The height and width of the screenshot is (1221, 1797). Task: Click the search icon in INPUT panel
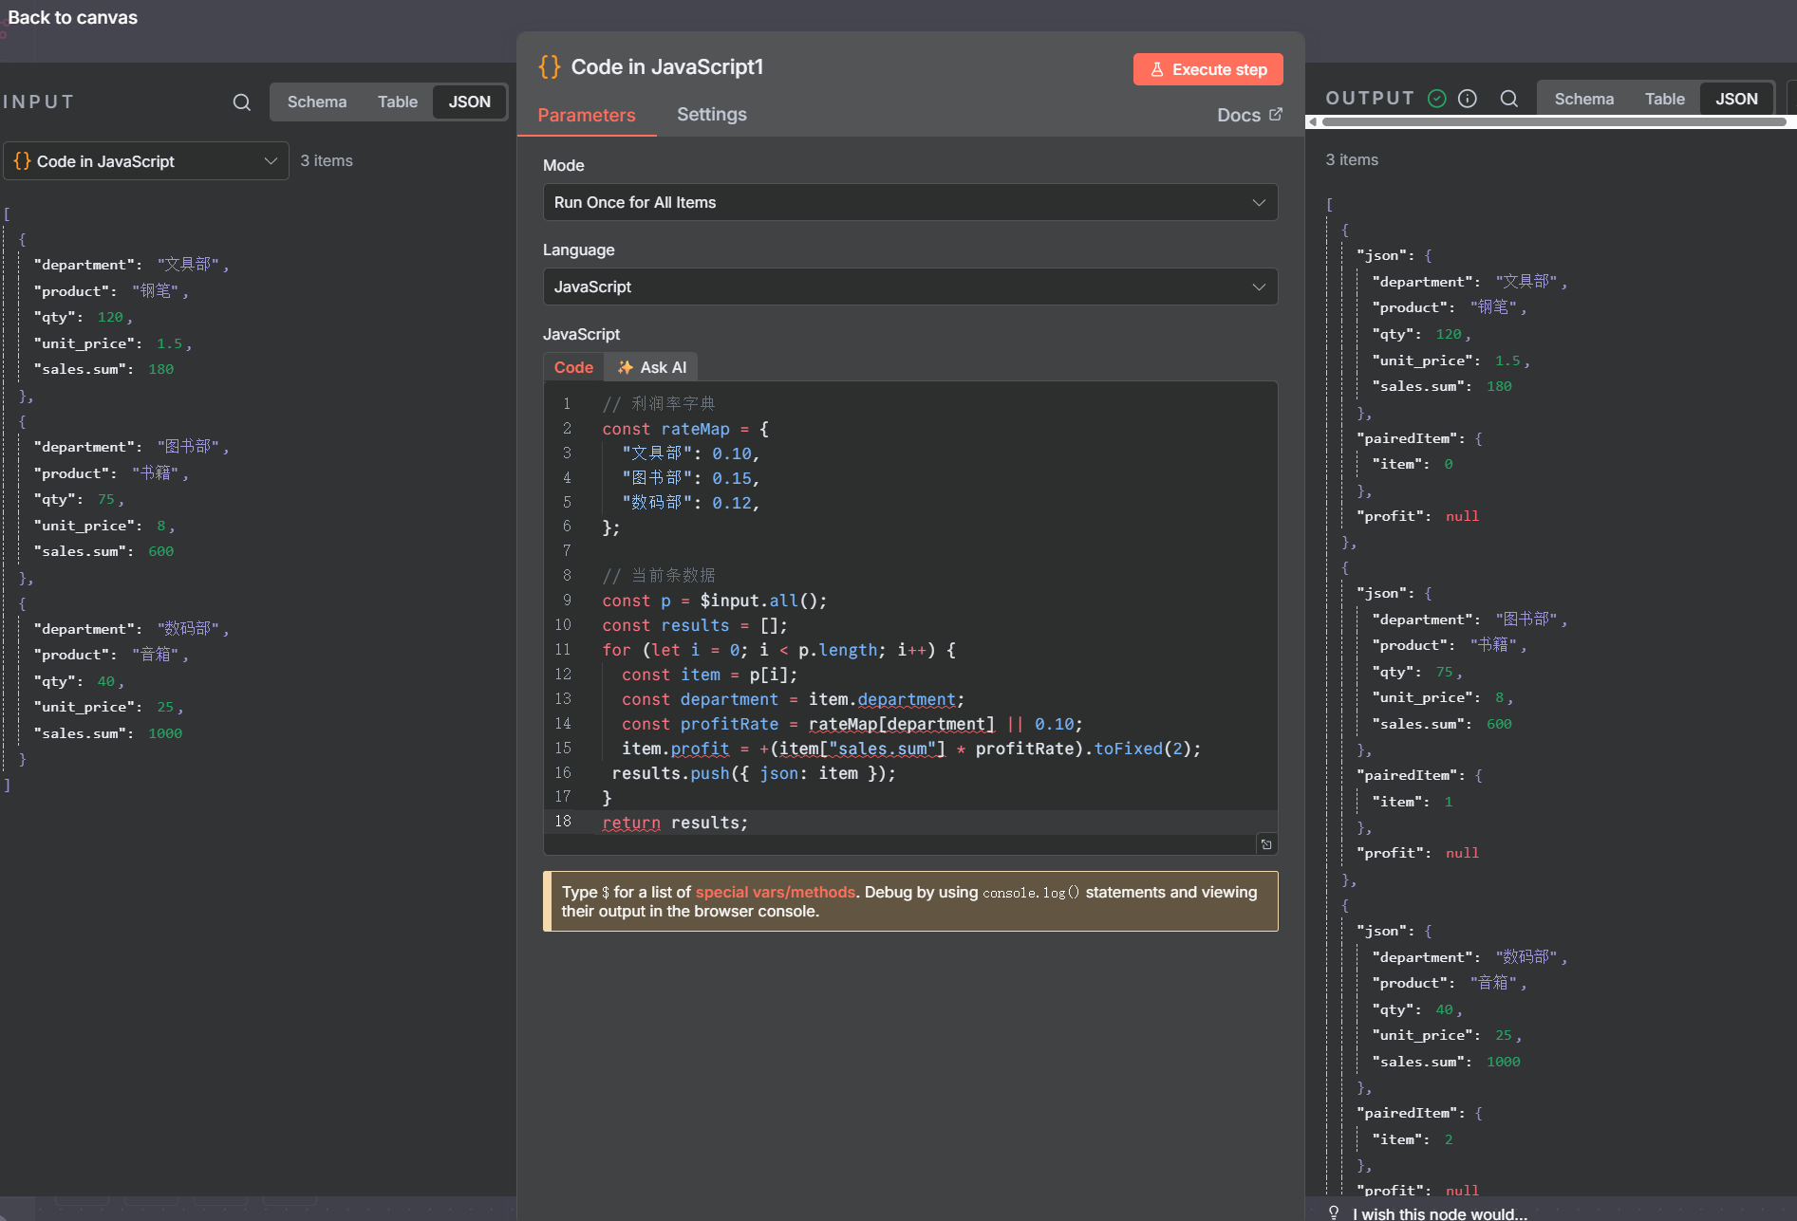[242, 102]
